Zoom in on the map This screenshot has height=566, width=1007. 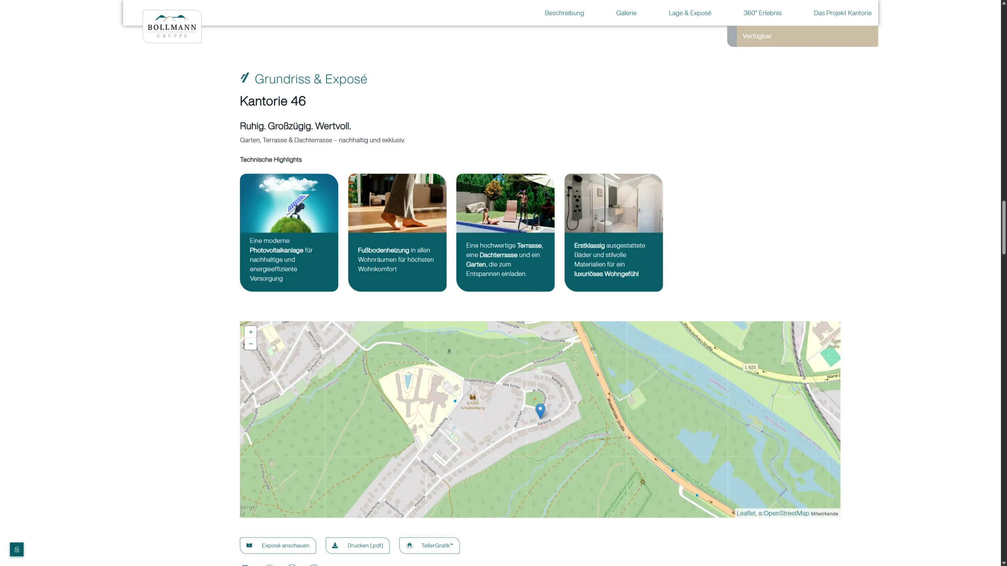point(251,332)
